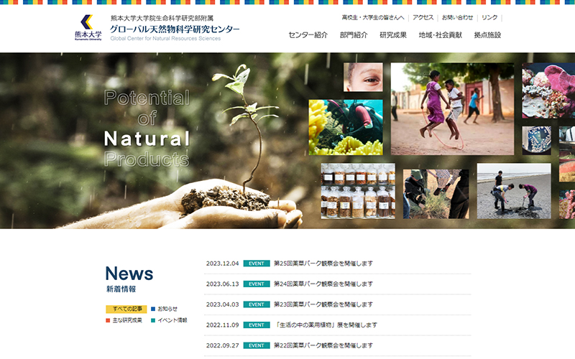575x359 pixels.
Task: Open 第25回薬草パーク観察会を開催します news
Action: tap(323, 264)
